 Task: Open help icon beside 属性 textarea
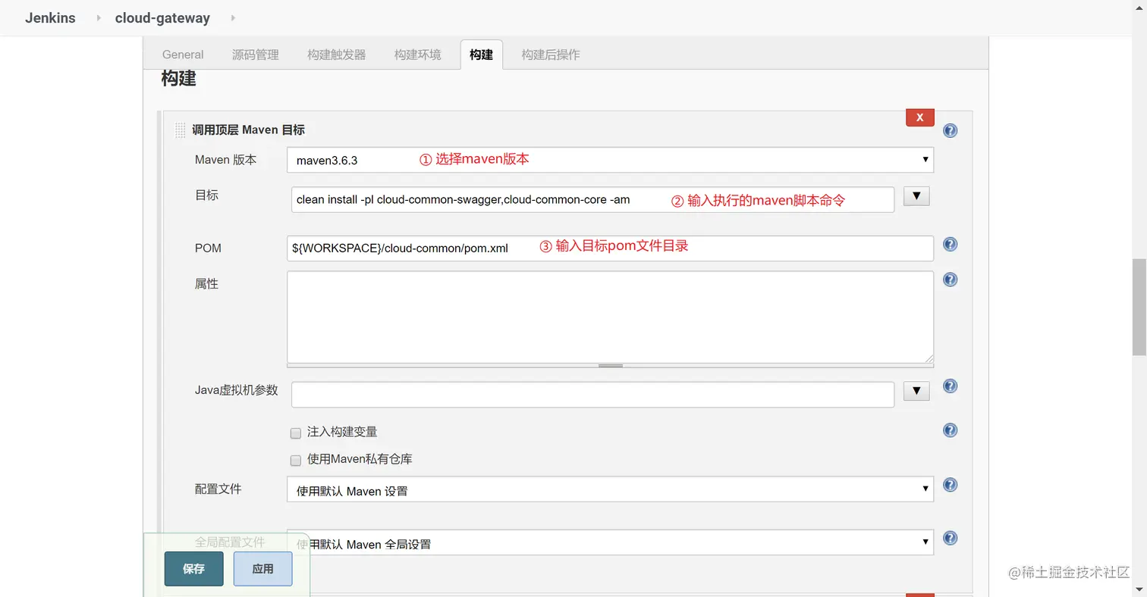[x=950, y=280]
